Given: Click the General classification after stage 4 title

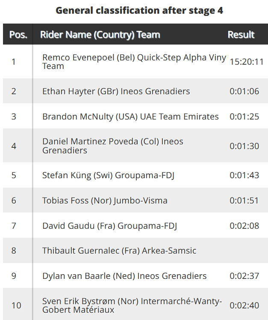Looking at the screenshot, I should (139, 11).
